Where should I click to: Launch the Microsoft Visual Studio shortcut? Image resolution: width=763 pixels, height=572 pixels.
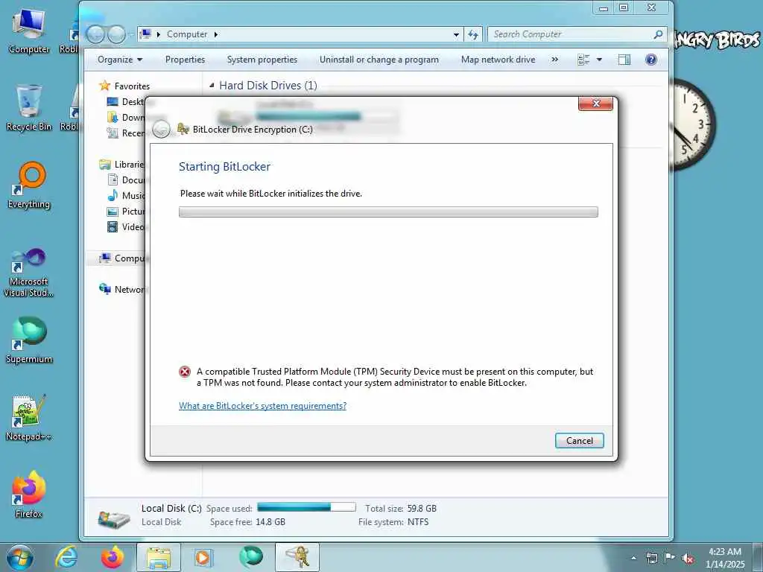pos(29,273)
